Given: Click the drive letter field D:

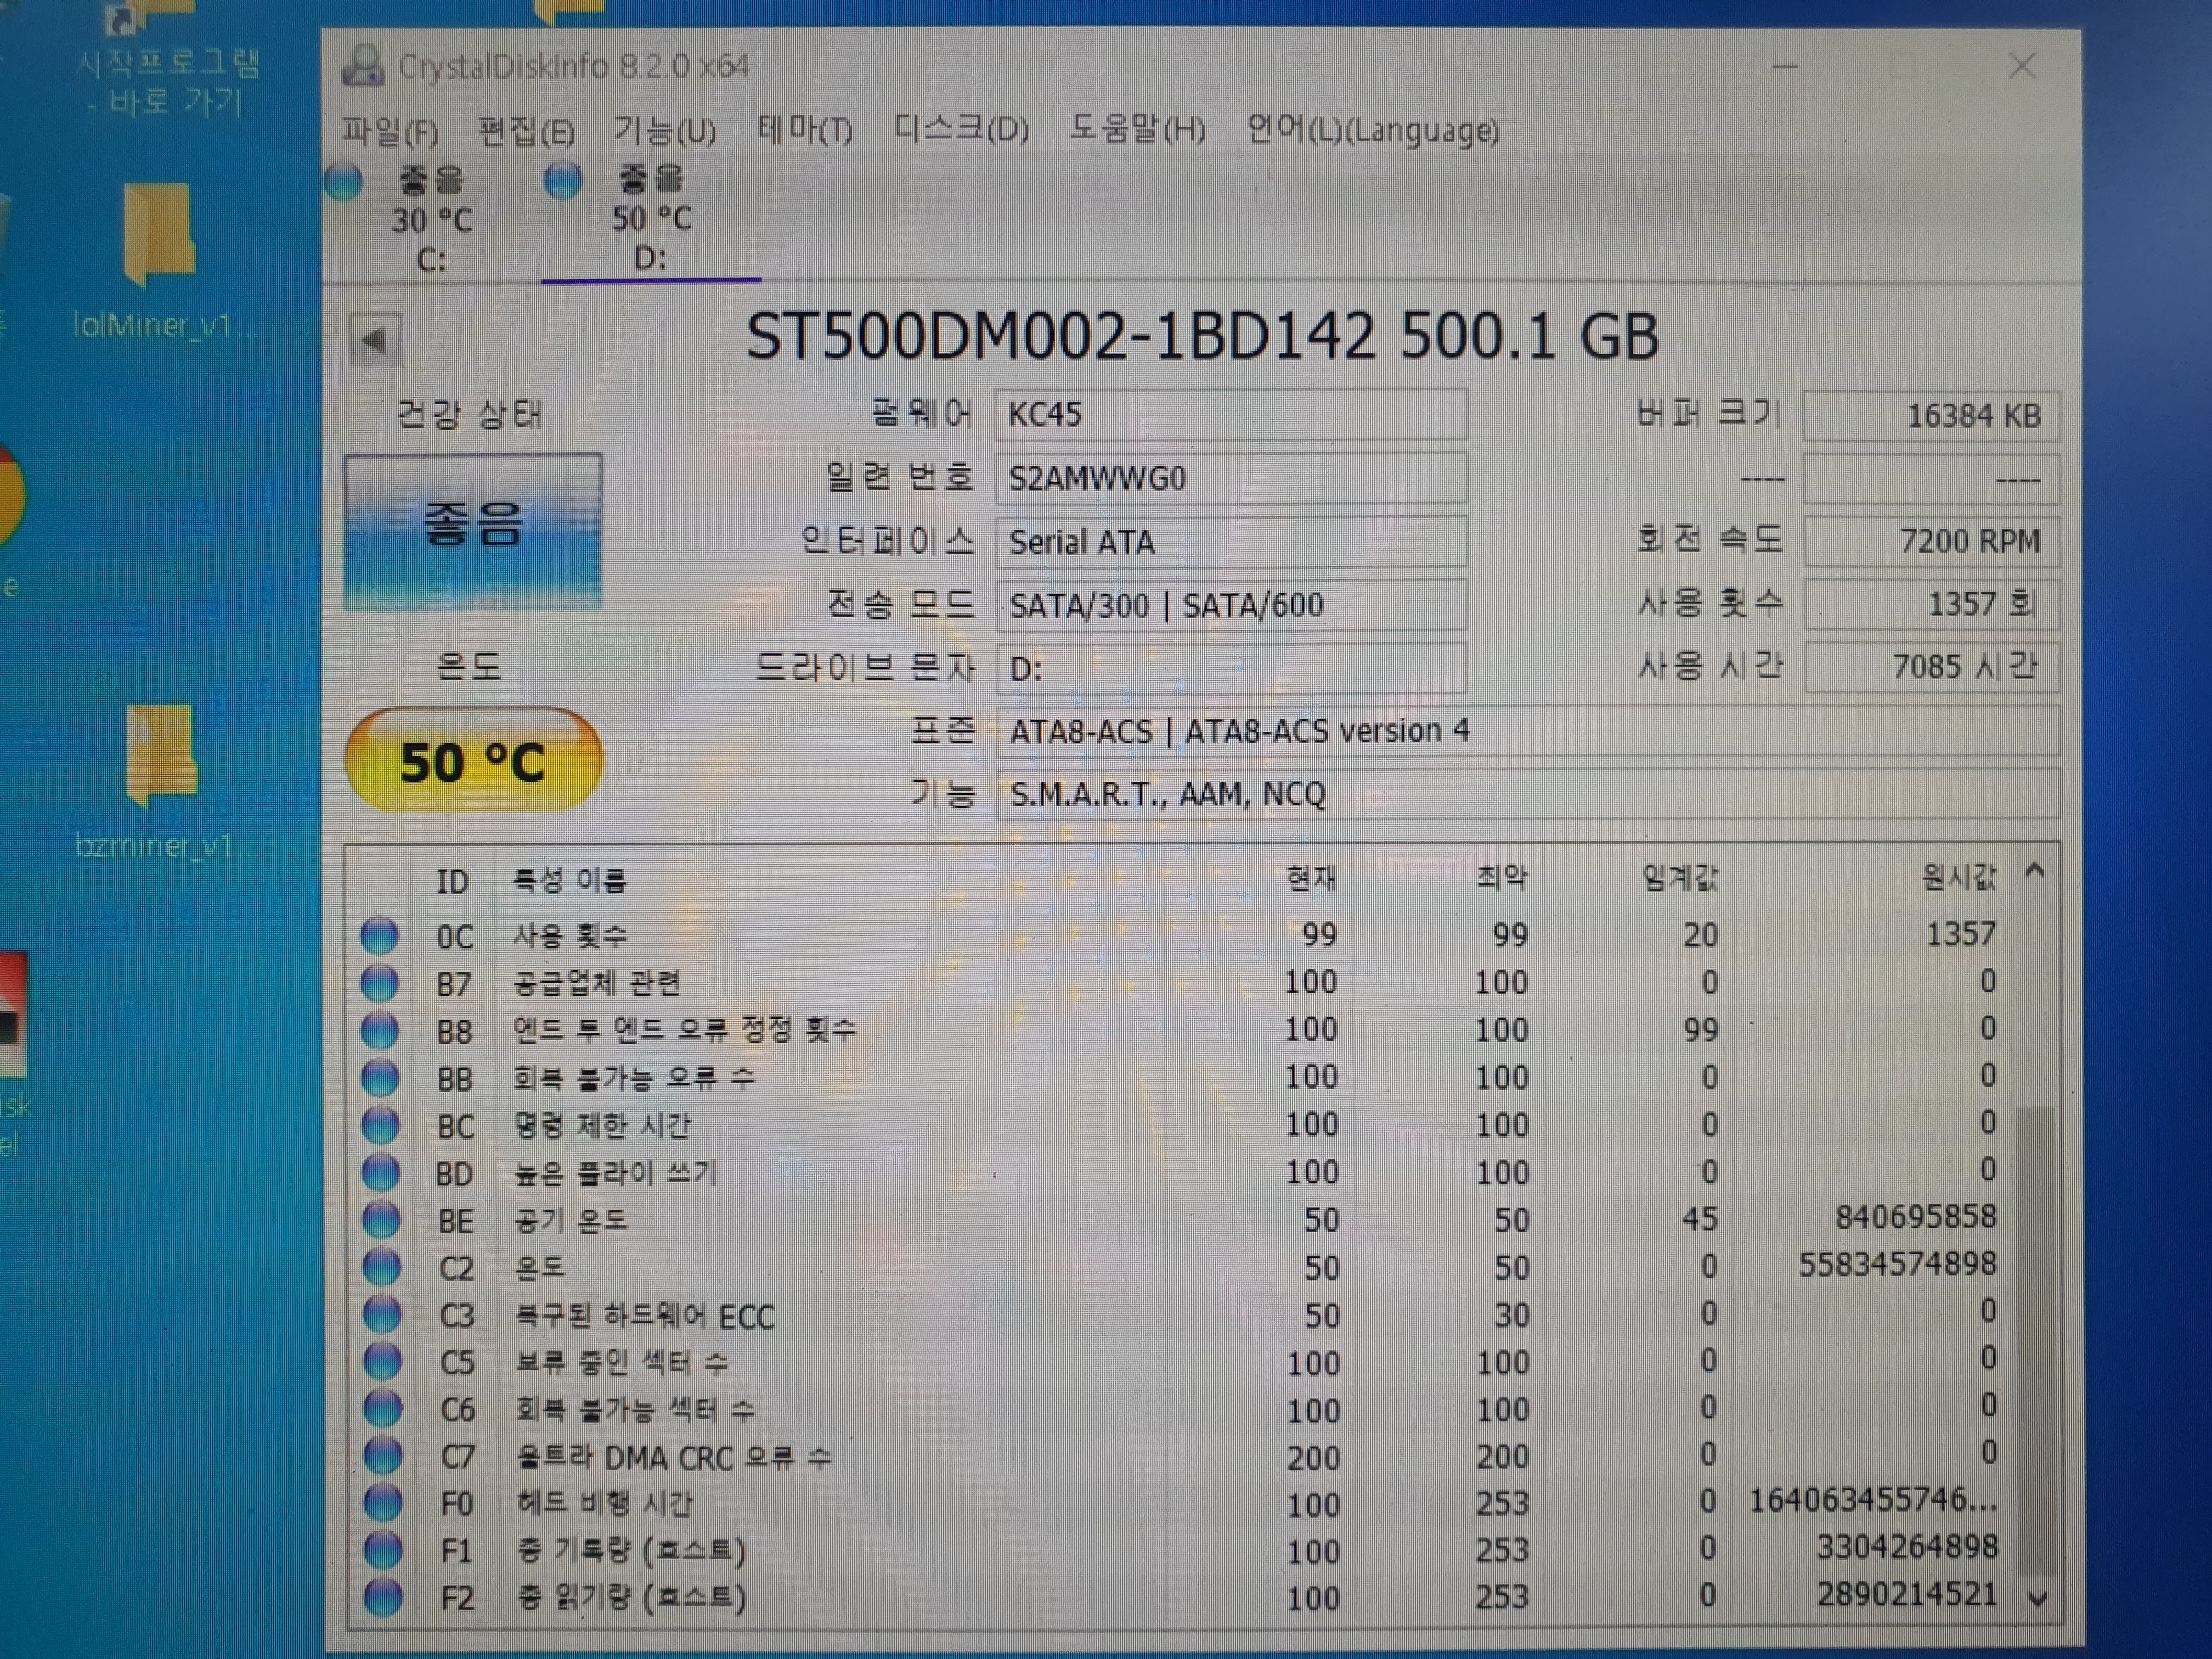Looking at the screenshot, I should [1232, 668].
